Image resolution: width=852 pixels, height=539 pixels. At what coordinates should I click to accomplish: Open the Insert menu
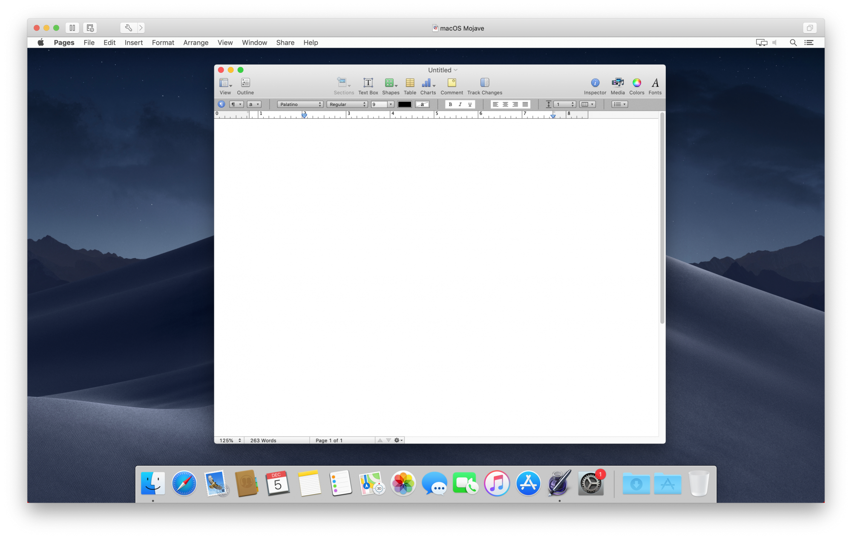pyautogui.click(x=134, y=43)
